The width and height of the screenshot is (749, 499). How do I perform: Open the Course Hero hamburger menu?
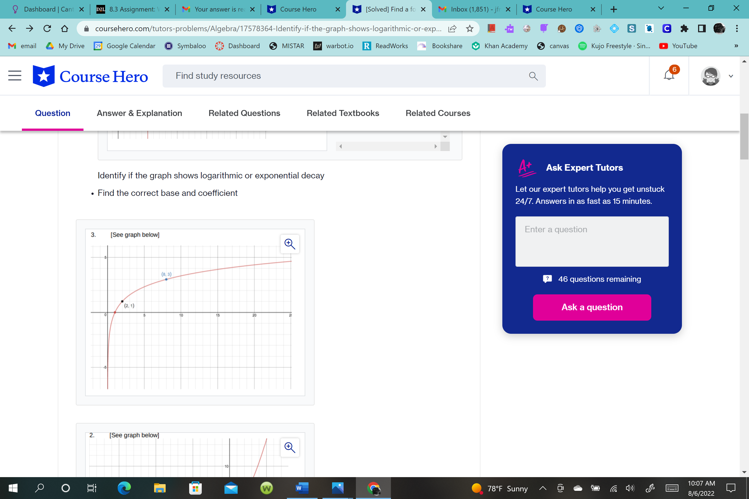tap(14, 76)
